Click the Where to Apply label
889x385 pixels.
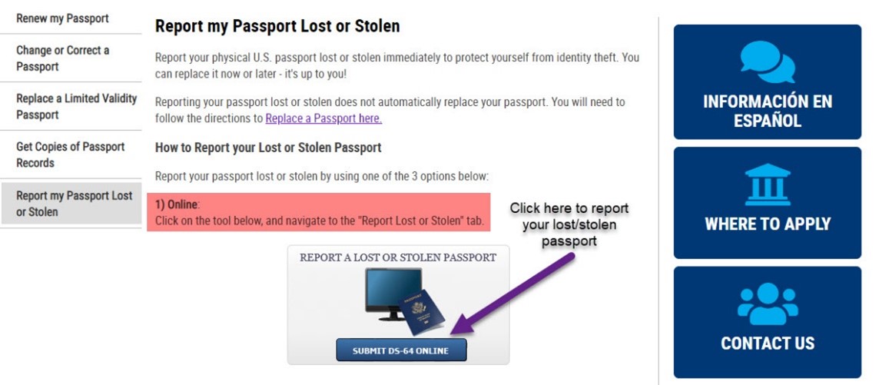pos(767,224)
